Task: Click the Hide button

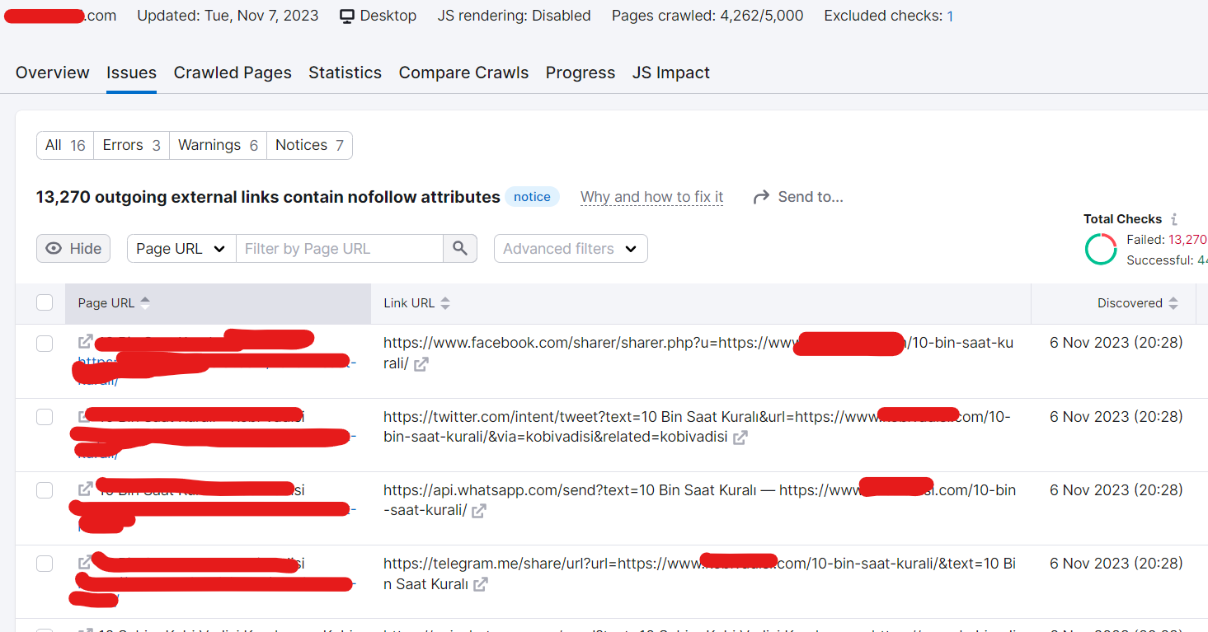Action: pos(73,249)
